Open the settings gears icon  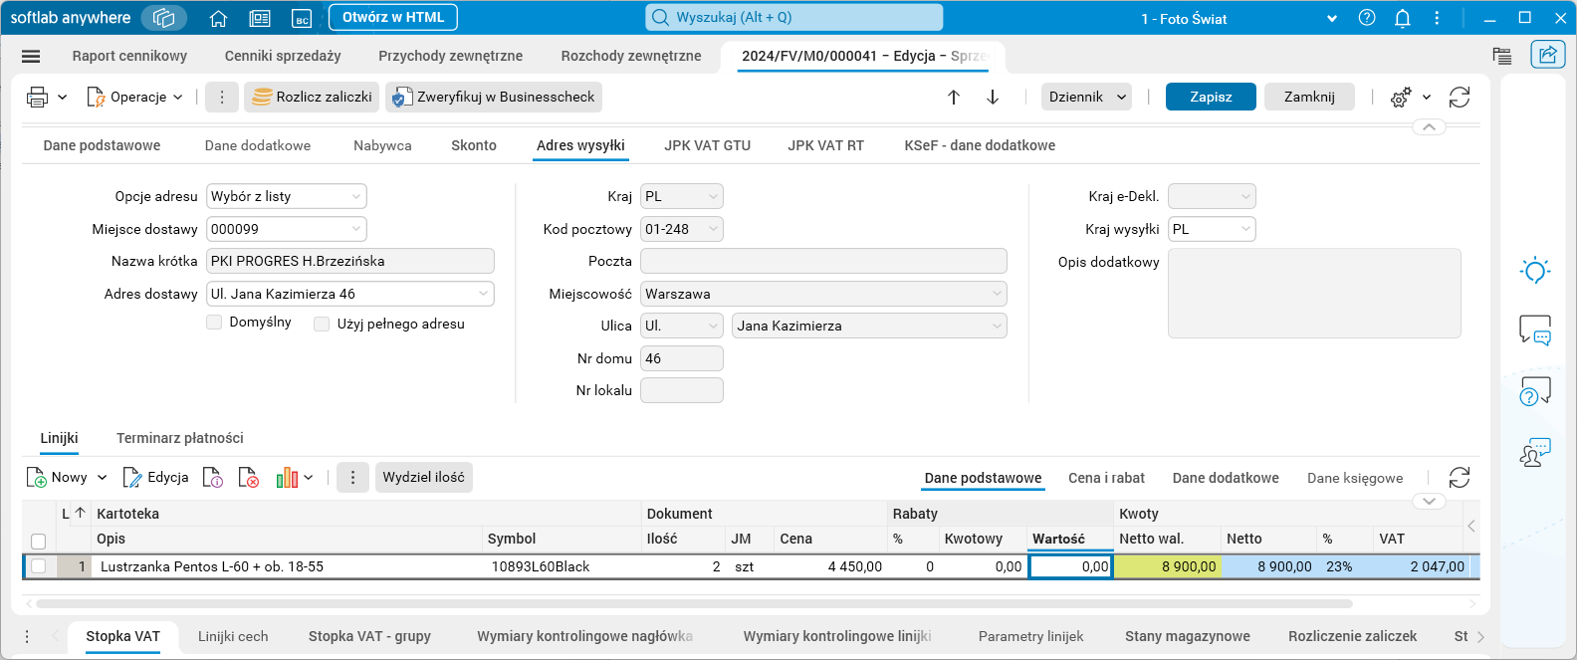click(x=1401, y=97)
